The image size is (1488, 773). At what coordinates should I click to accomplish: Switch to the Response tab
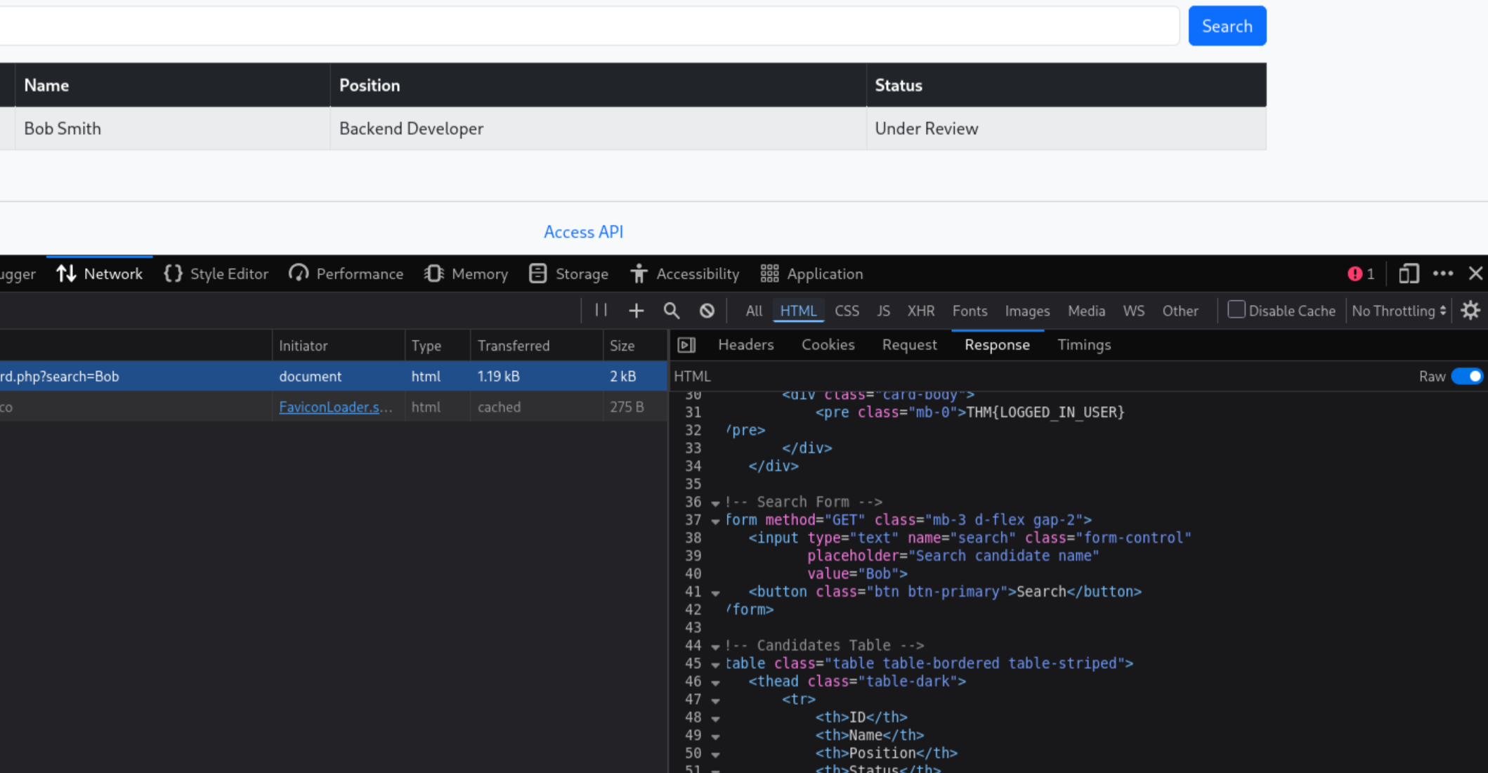pyautogui.click(x=997, y=345)
